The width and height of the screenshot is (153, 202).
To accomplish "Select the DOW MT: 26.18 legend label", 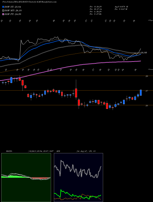I will pyautogui.click(x=13, y=11).
